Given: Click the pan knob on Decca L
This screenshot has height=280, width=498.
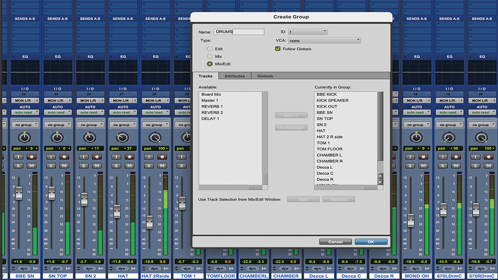Looking at the screenshot, I should (318, 137).
